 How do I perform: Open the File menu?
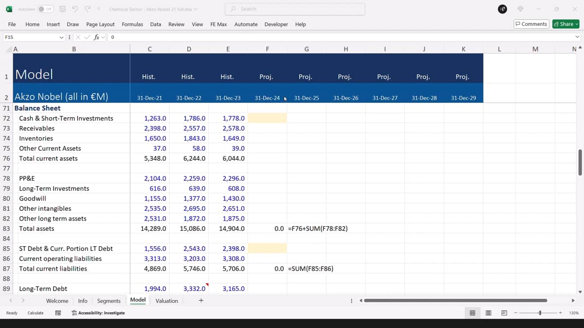12,24
